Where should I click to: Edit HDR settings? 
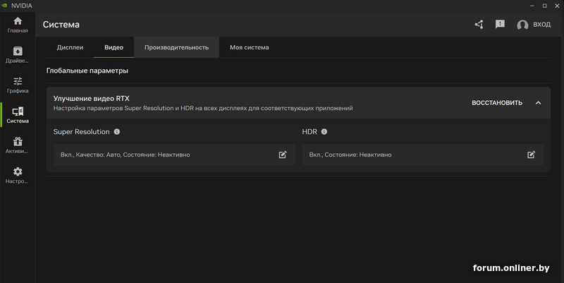click(532, 155)
